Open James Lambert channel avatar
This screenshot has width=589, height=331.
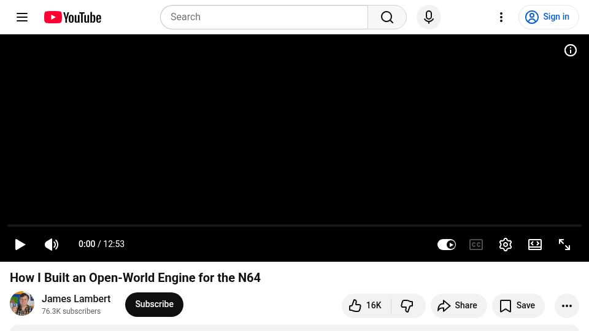pyautogui.click(x=22, y=303)
